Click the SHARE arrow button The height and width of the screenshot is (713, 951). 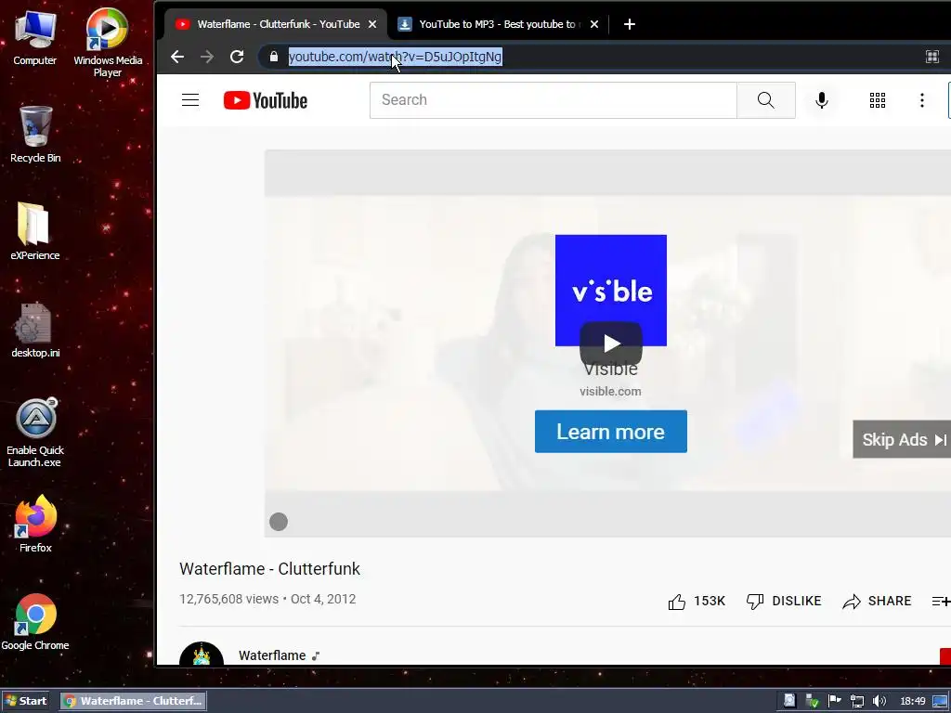(x=877, y=601)
